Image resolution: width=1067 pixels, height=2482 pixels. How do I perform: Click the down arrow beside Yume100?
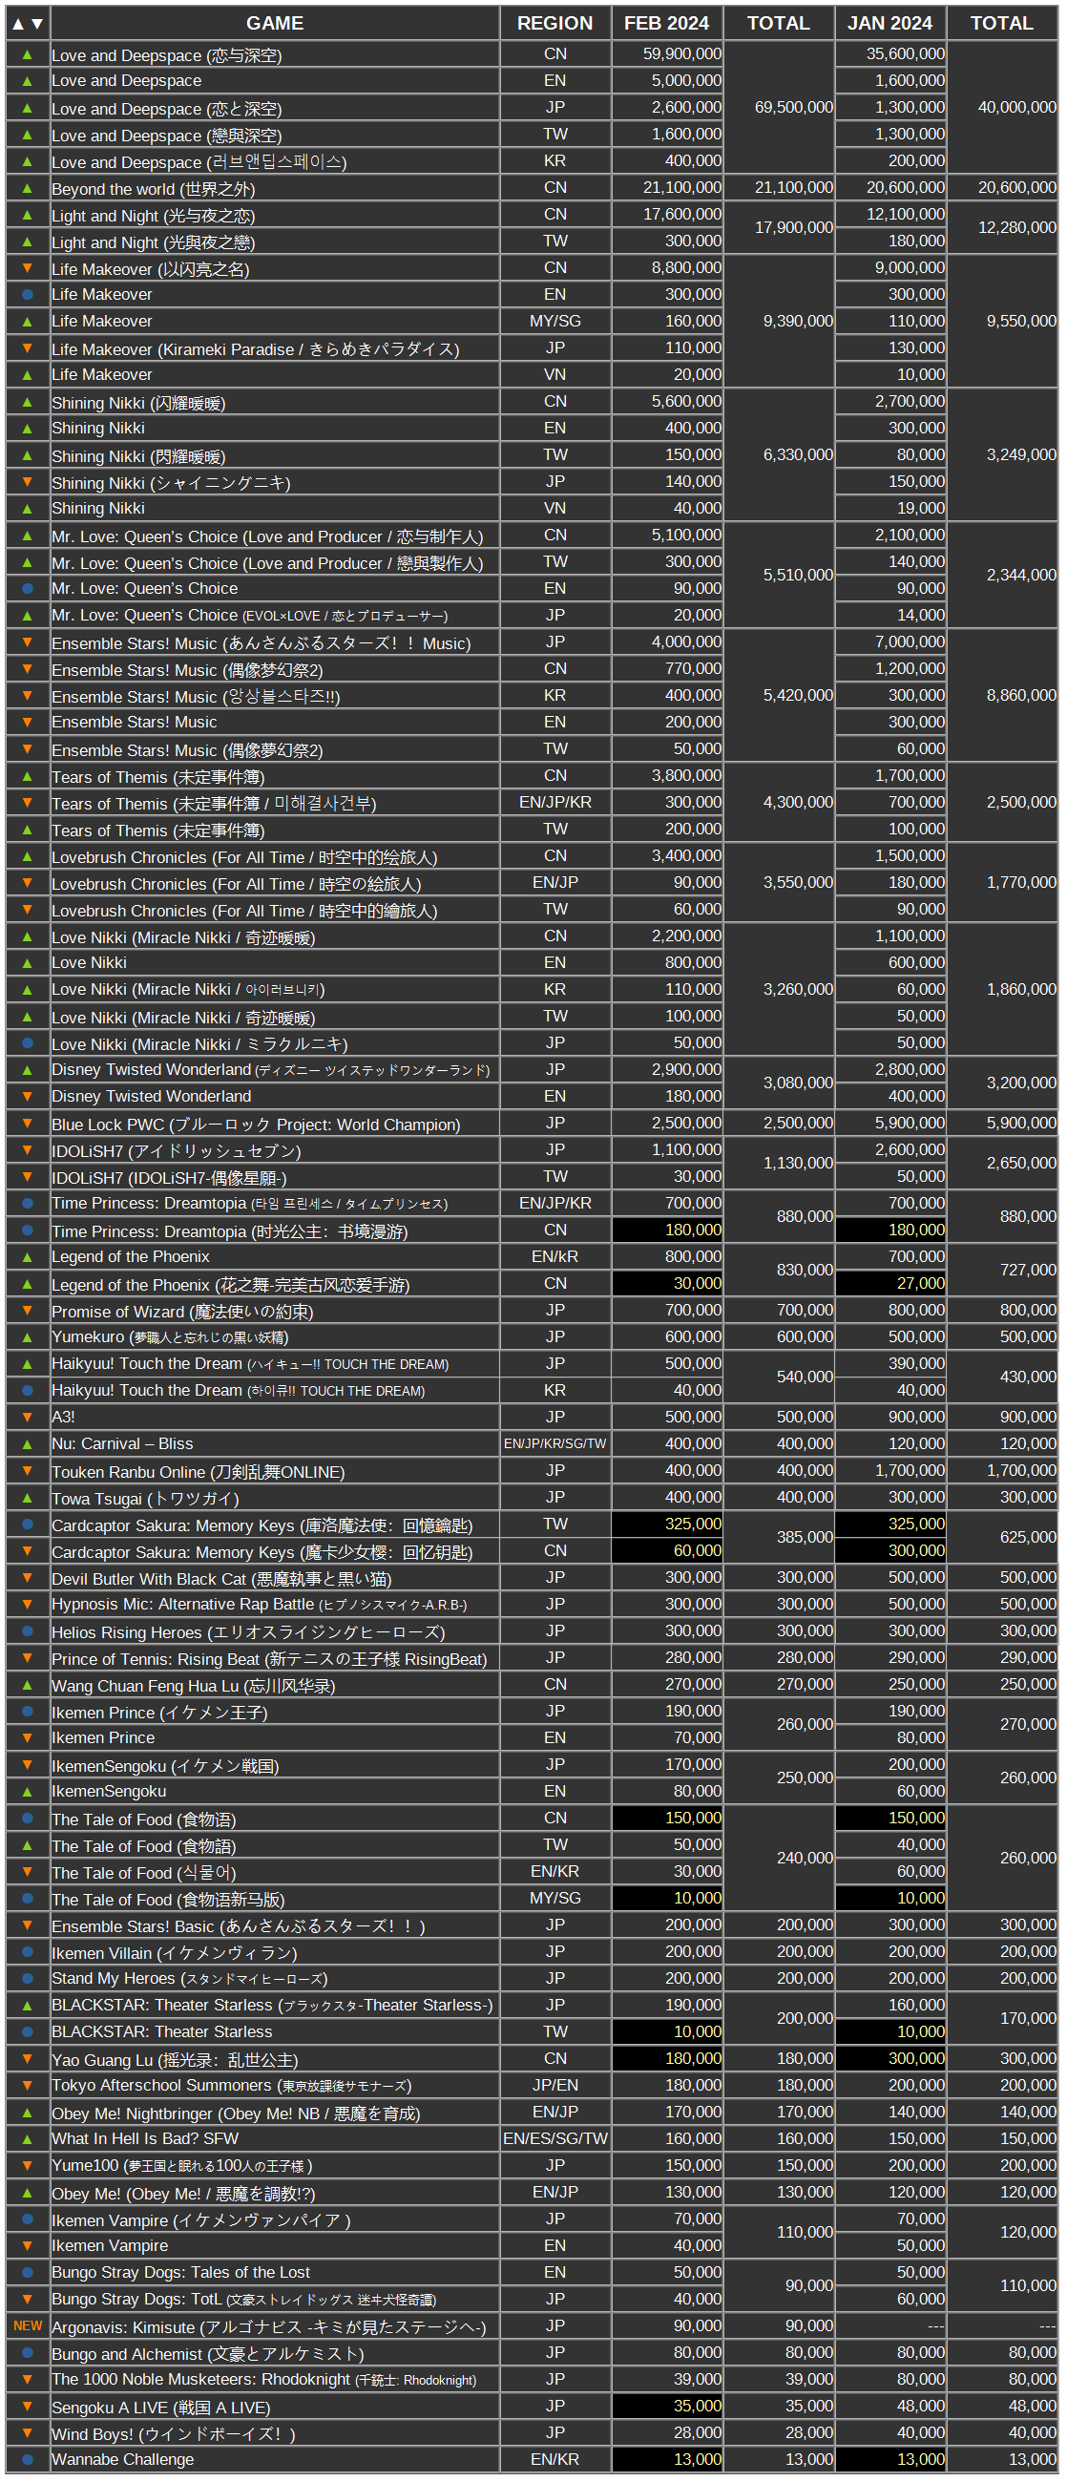27,2165
